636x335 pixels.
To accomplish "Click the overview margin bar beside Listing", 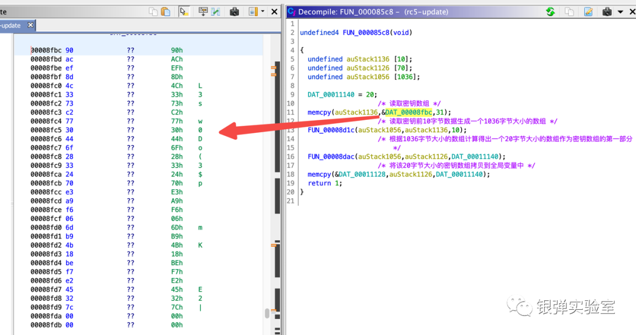I will point(277,185).
